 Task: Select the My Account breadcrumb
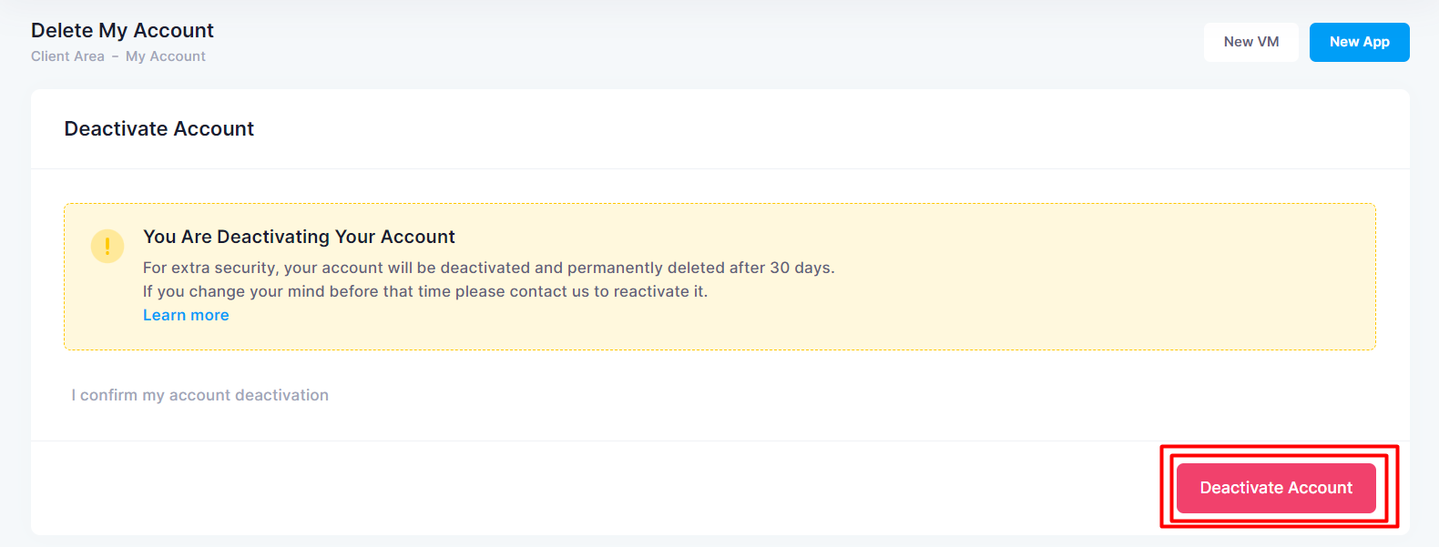point(166,56)
